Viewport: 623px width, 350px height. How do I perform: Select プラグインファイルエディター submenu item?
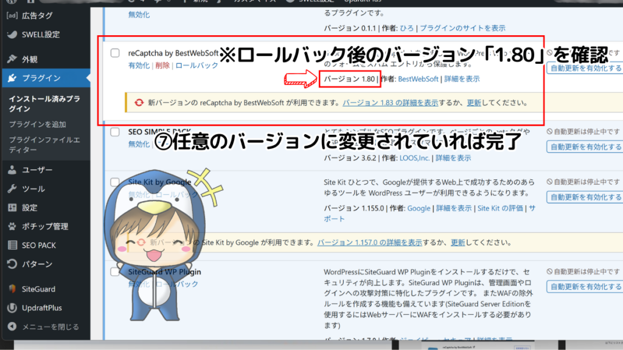[44, 145]
